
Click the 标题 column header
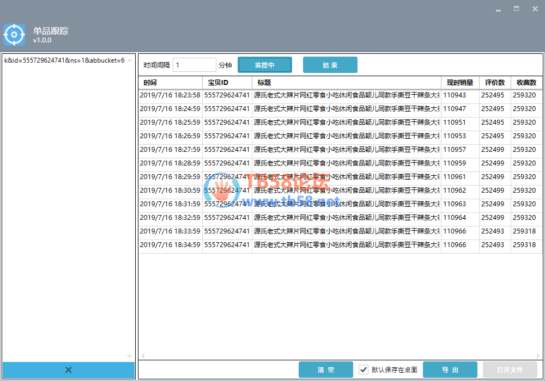coord(346,83)
